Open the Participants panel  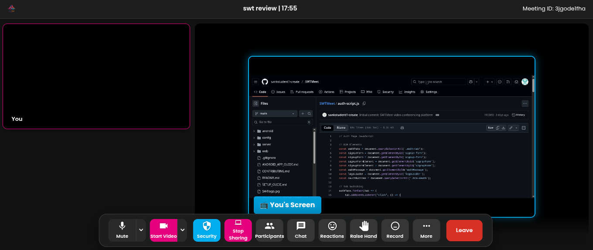pyautogui.click(x=269, y=230)
